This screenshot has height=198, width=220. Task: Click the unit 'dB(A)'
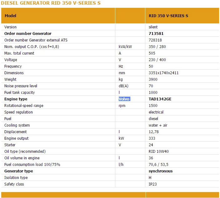tap(123, 86)
